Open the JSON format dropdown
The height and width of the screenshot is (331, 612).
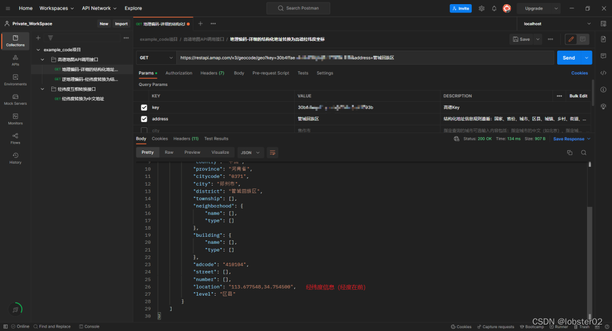coord(250,153)
